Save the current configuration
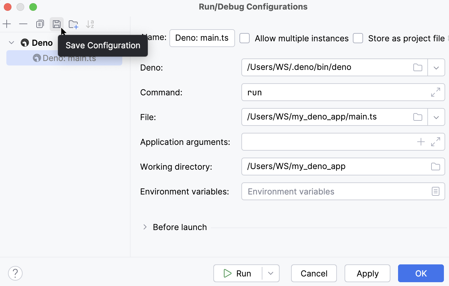Viewport: 449px width, 286px height. click(x=57, y=24)
